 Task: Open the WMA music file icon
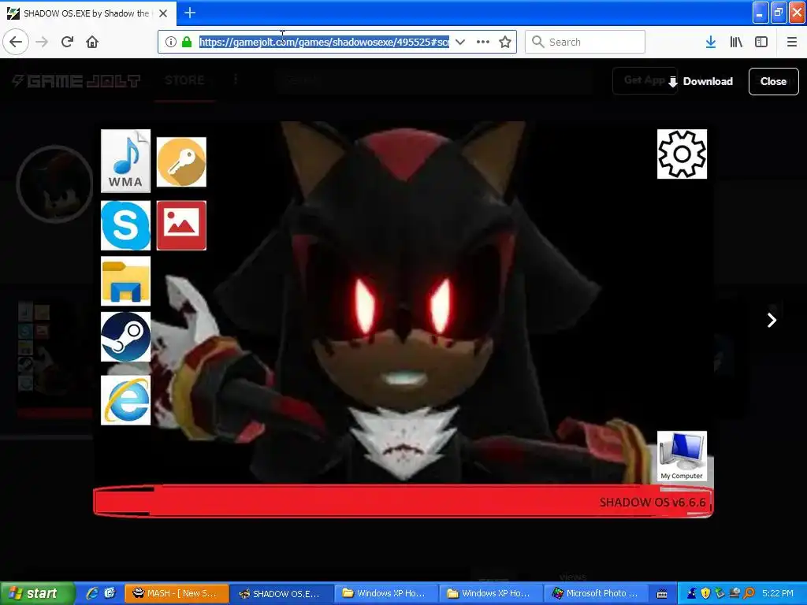pyautogui.click(x=125, y=161)
